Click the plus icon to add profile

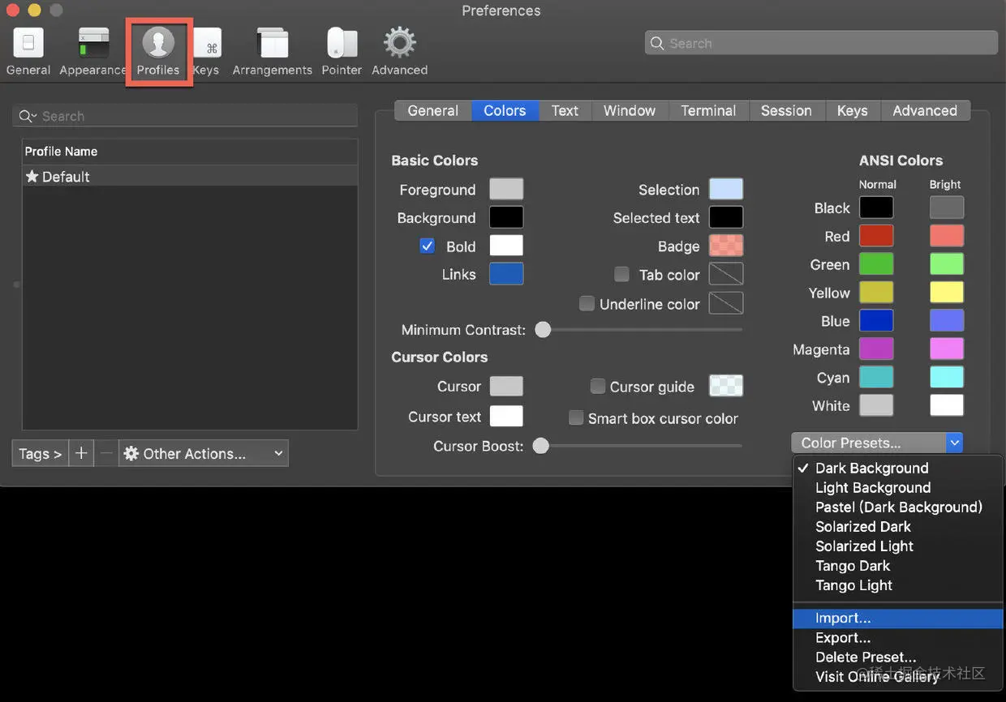(x=81, y=453)
